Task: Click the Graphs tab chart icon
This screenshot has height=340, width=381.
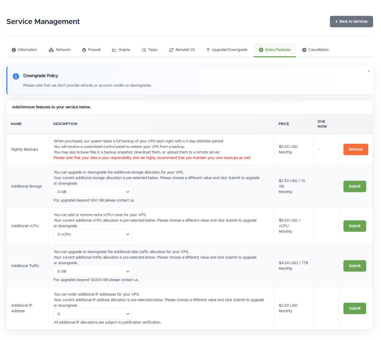Action: 114,50
